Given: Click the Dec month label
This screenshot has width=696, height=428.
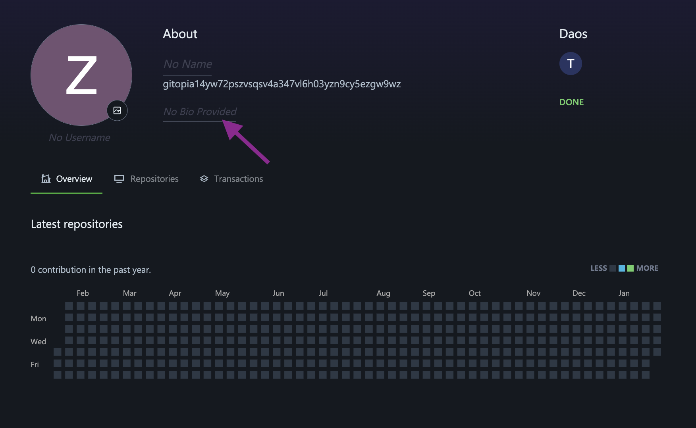Looking at the screenshot, I should 579,293.
